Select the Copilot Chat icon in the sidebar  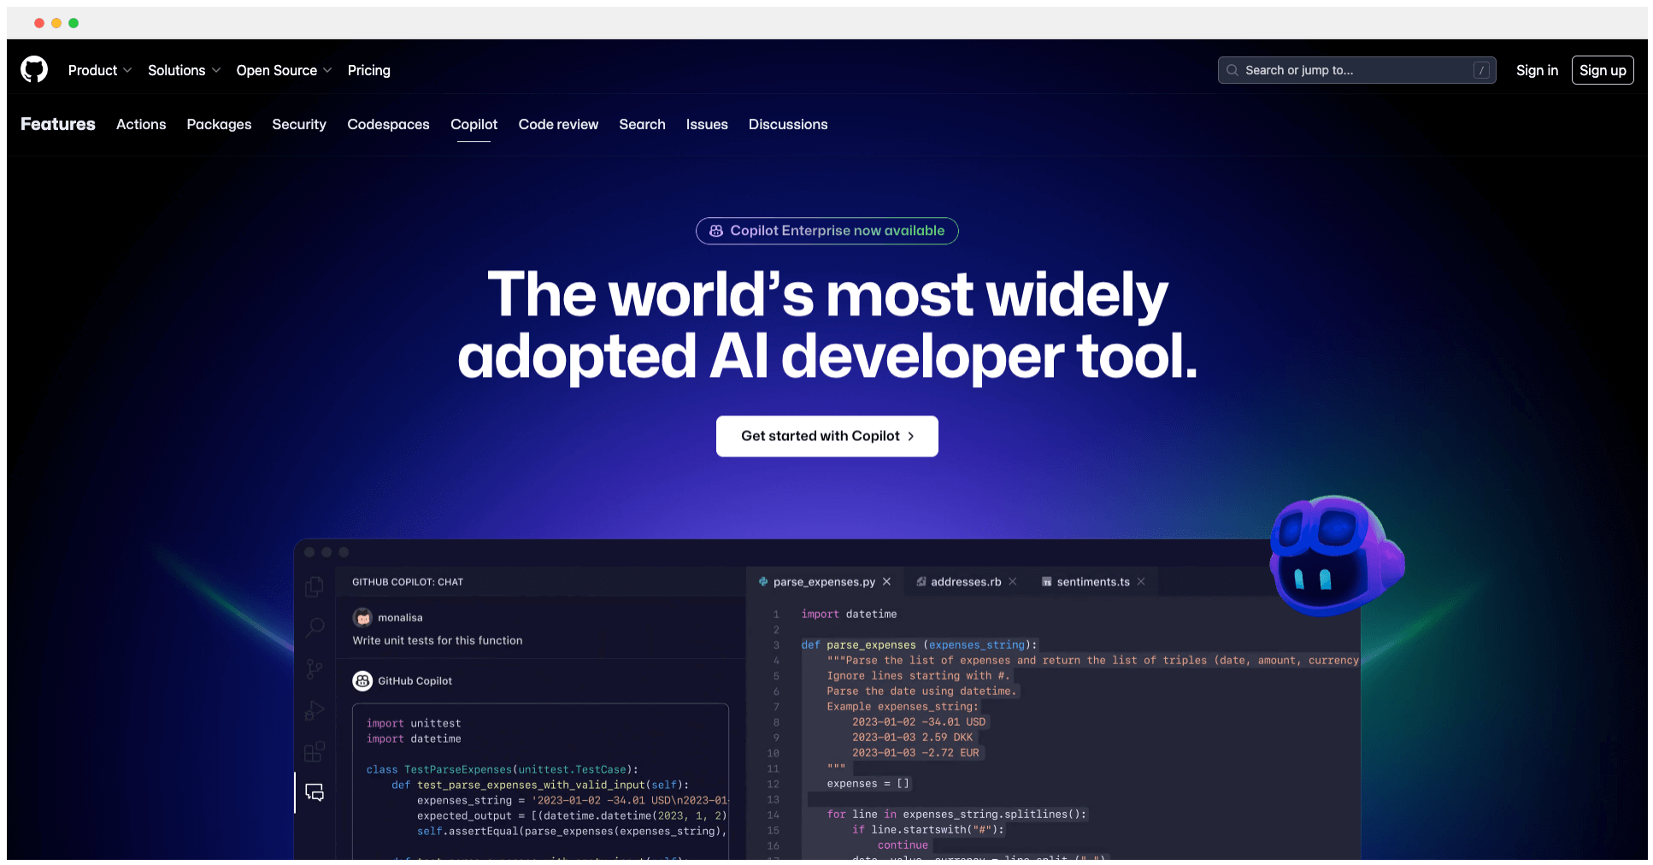click(314, 791)
